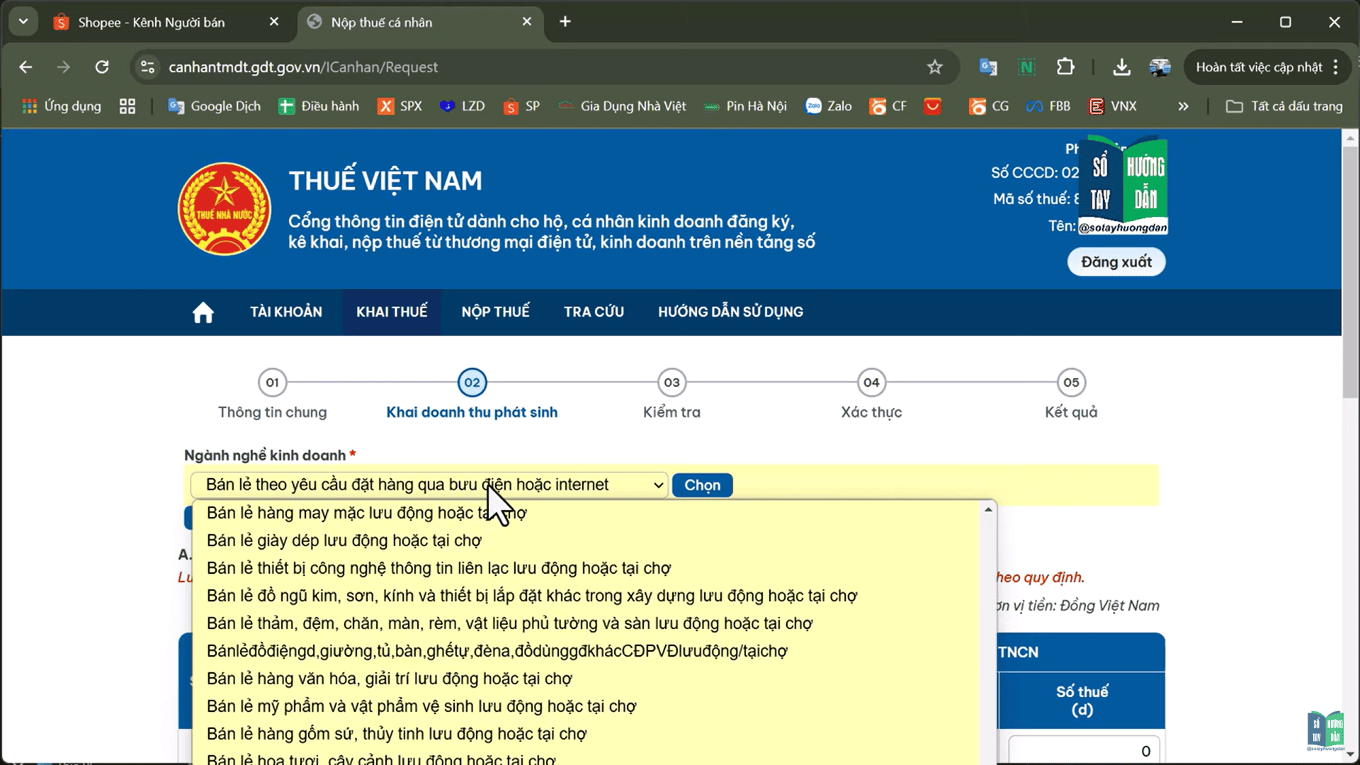This screenshot has height=765, width=1360.
Task: Open the SP Shopee bookmark
Action: [x=521, y=106]
